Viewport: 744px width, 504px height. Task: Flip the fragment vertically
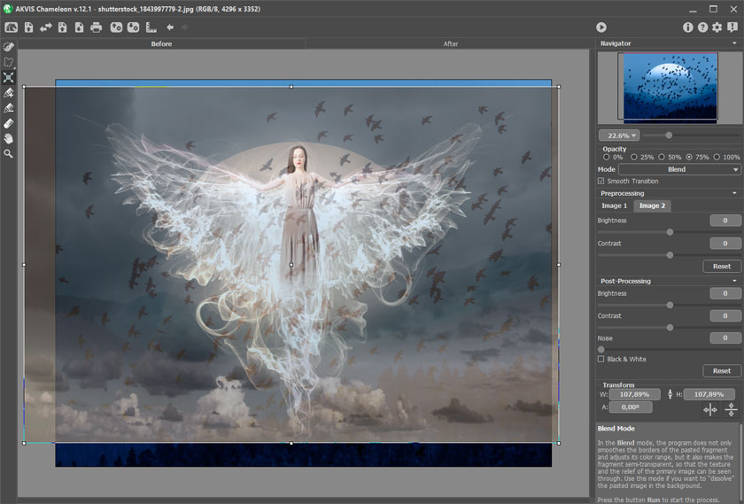click(x=732, y=409)
